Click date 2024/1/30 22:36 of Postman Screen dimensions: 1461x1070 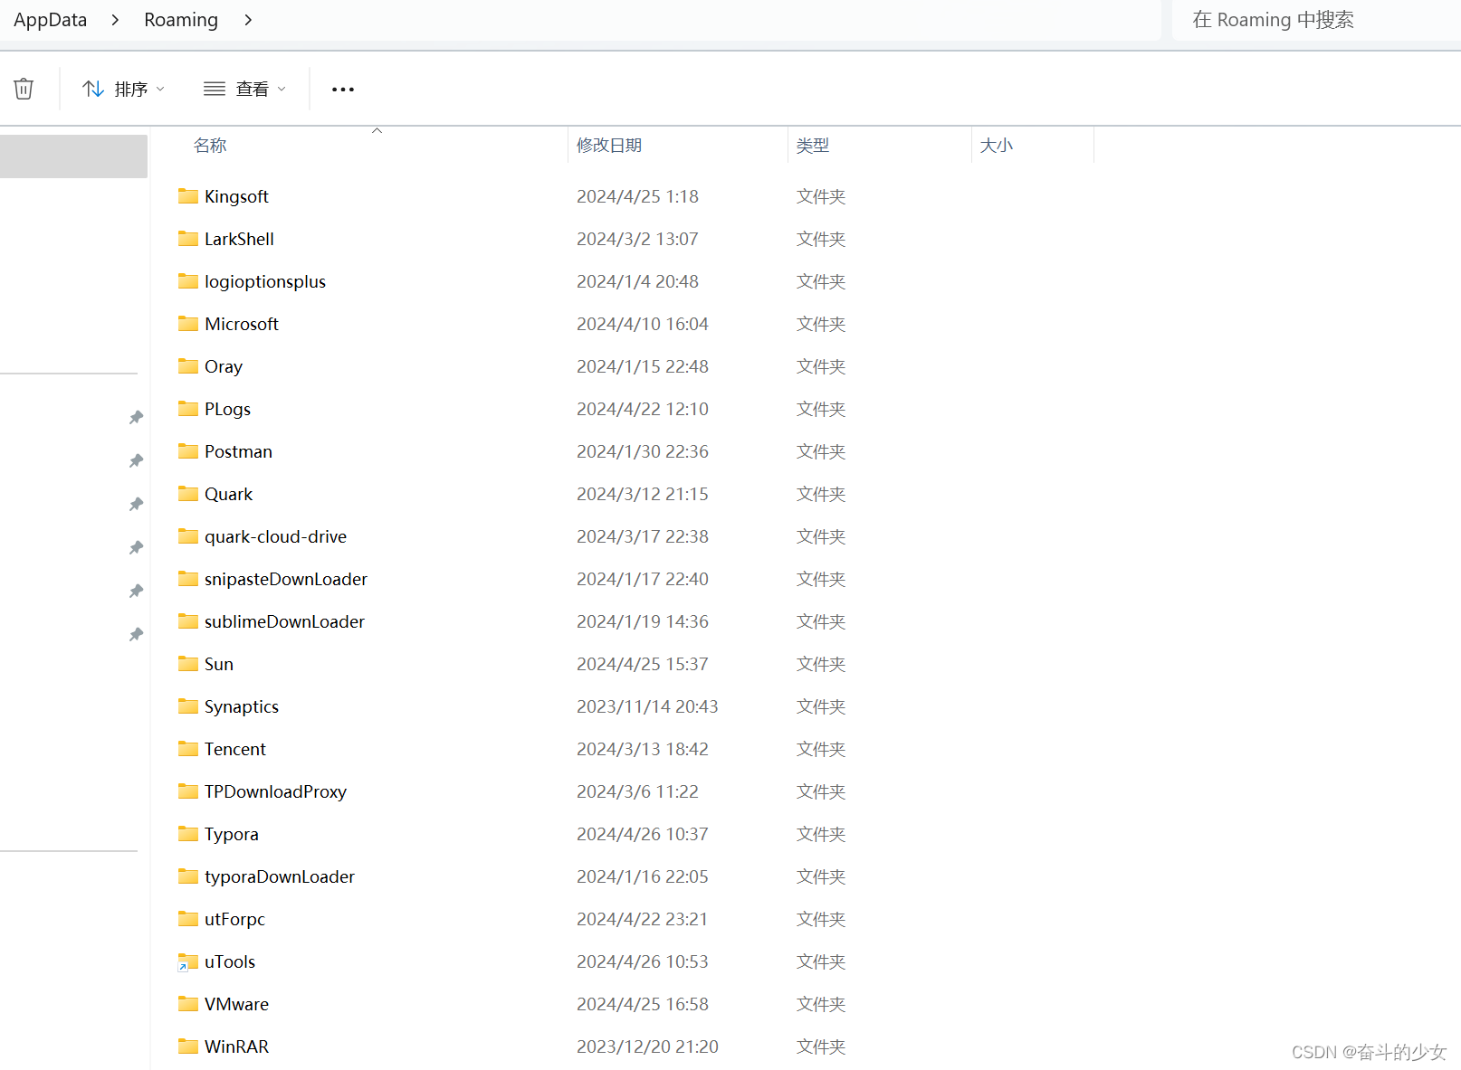click(x=643, y=451)
